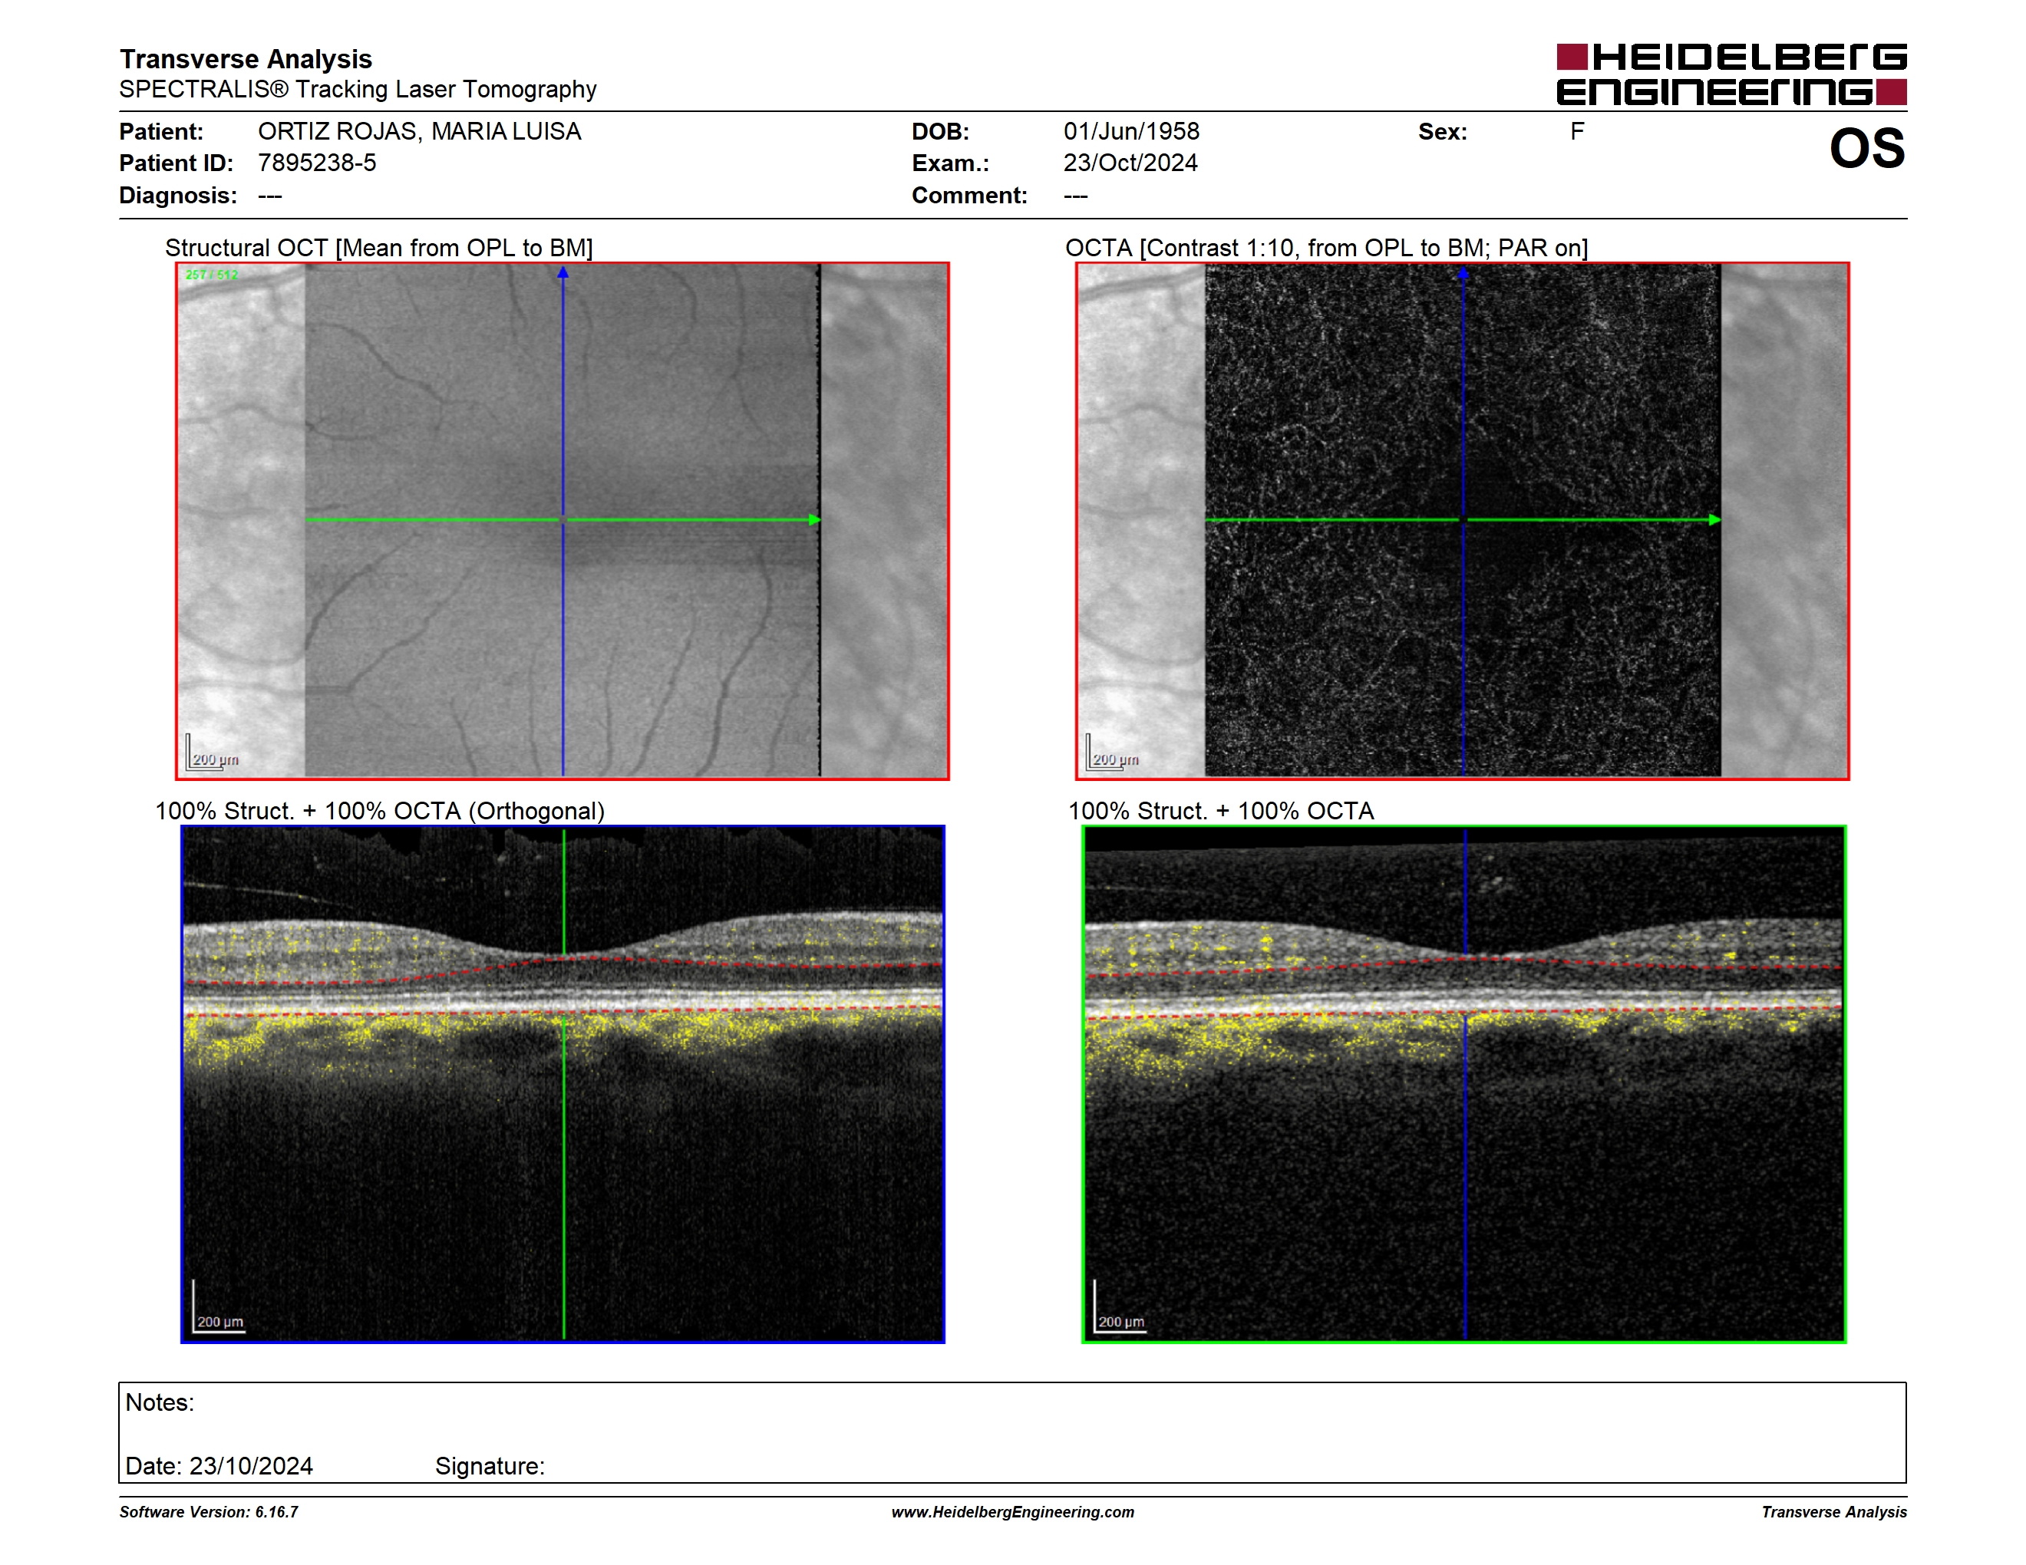
Task: Click the 200 µm scale bar in Orthogonal B-scan
Action: click(x=219, y=1307)
